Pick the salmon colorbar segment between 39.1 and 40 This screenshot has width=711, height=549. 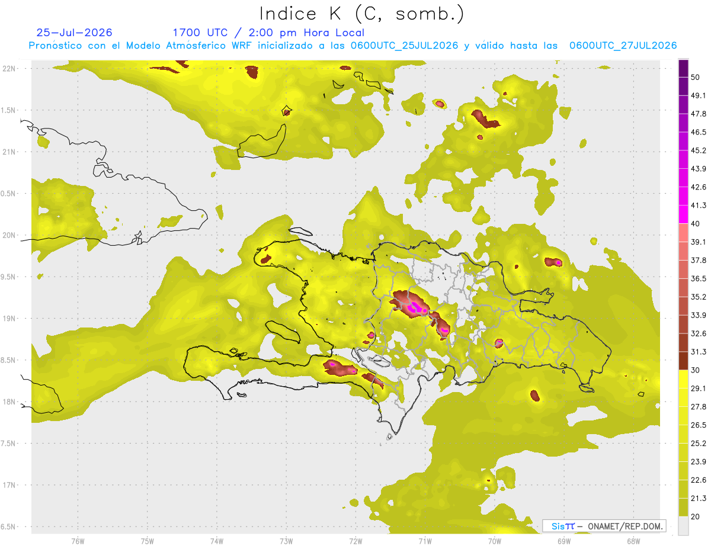pyautogui.click(x=683, y=233)
